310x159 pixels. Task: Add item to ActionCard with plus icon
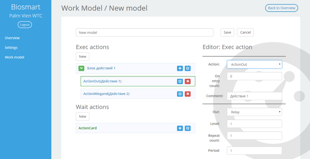coord(180,128)
